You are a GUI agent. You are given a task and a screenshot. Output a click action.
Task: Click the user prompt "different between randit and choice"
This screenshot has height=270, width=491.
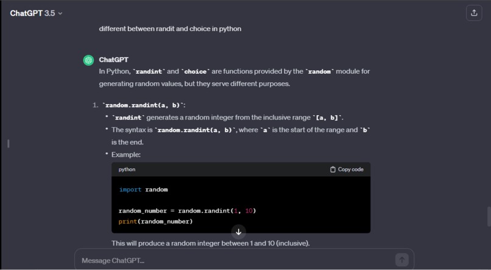[170, 29]
